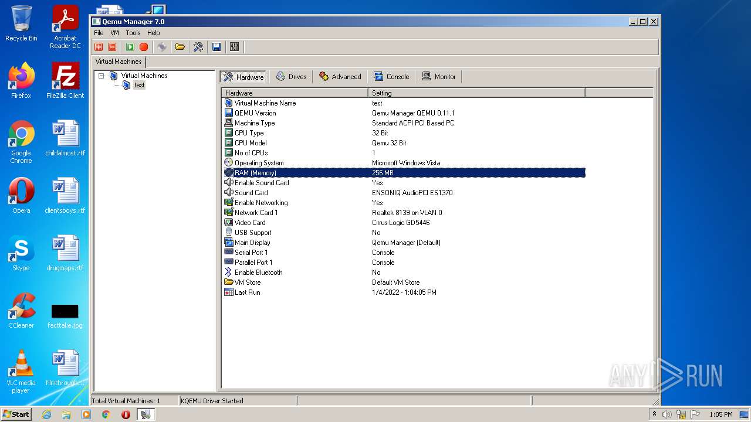Select the Enable Networking row
The width and height of the screenshot is (751, 422).
click(x=404, y=203)
